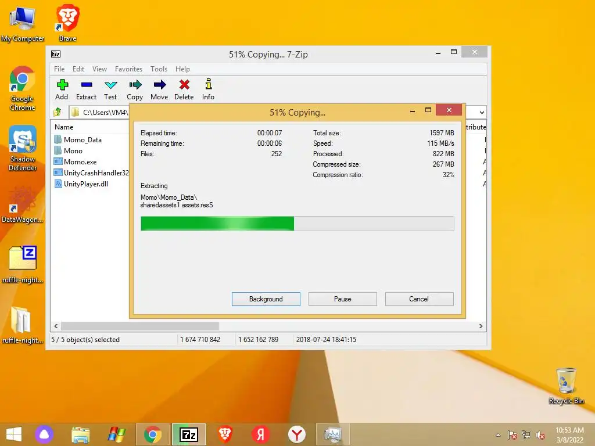Viewport: 595px width, 446px height.
Task: Click the Windows Start button
Action: point(14,434)
